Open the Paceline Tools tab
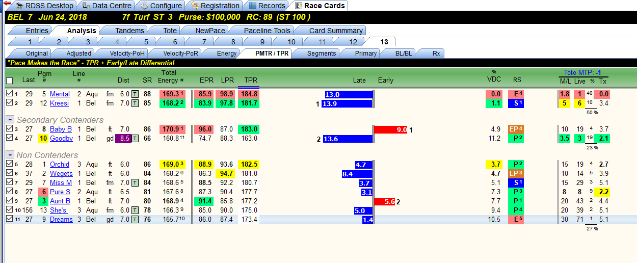 pyautogui.click(x=267, y=31)
